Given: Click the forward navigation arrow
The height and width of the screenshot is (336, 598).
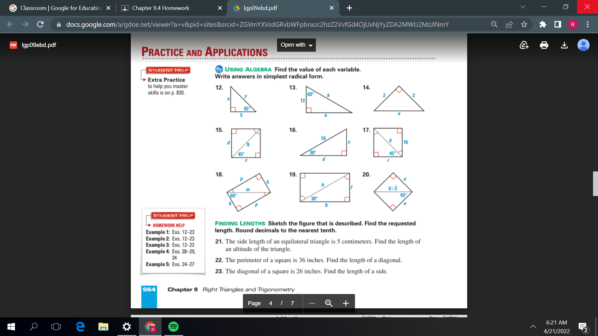Looking at the screenshot, I should coord(21,24).
